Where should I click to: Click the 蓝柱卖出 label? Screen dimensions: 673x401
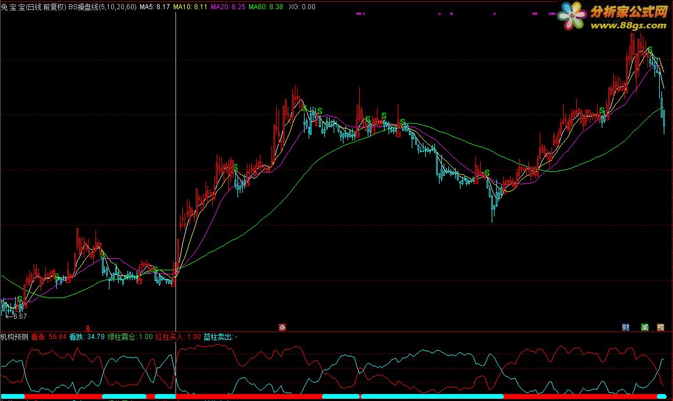(220, 337)
